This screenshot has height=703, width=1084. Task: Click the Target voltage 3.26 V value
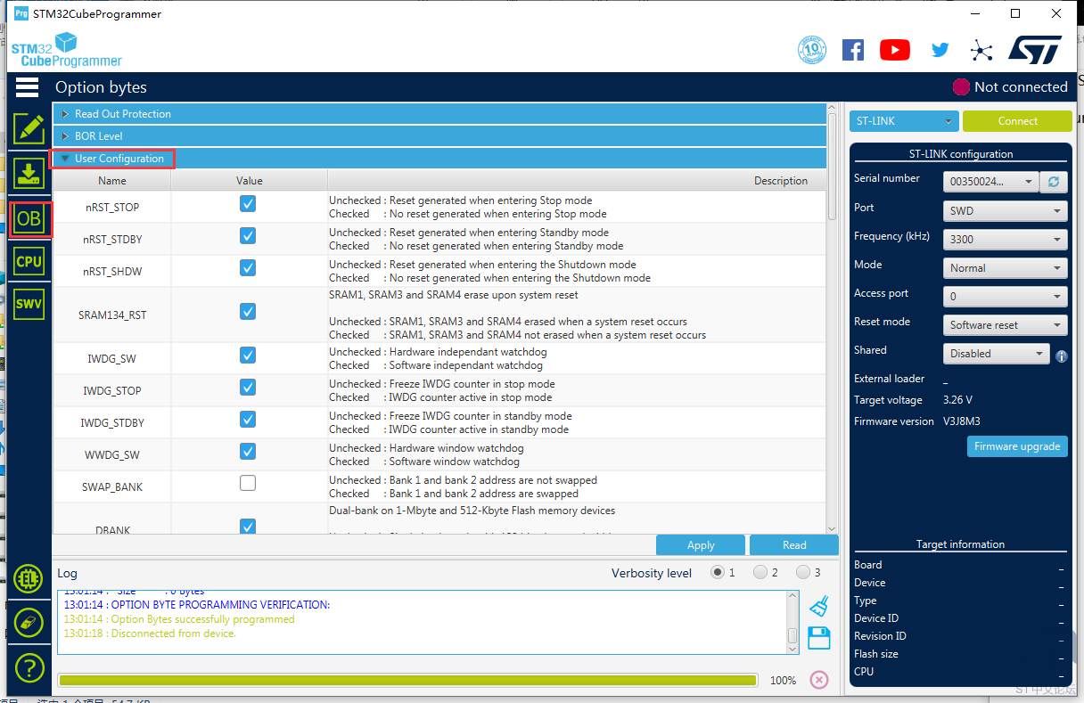[x=957, y=400]
